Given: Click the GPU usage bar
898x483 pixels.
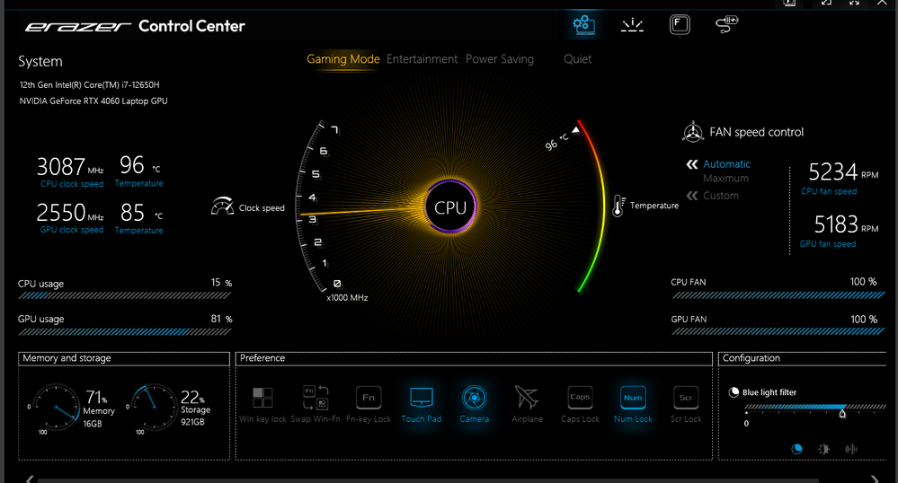Looking at the screenshot, I should tap(124, 331).
